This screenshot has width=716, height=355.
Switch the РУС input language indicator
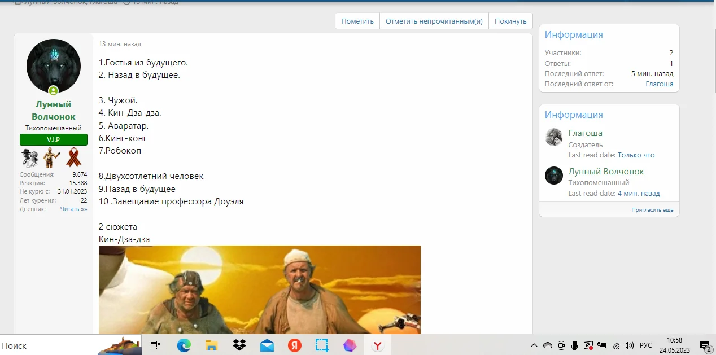click(x=646, y=345)
